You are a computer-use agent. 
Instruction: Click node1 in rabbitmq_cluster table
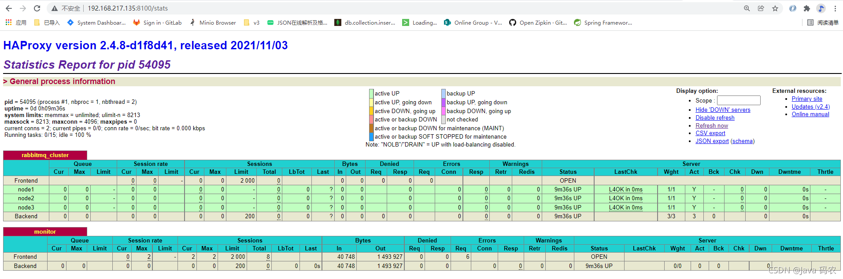tap(26, 190)
